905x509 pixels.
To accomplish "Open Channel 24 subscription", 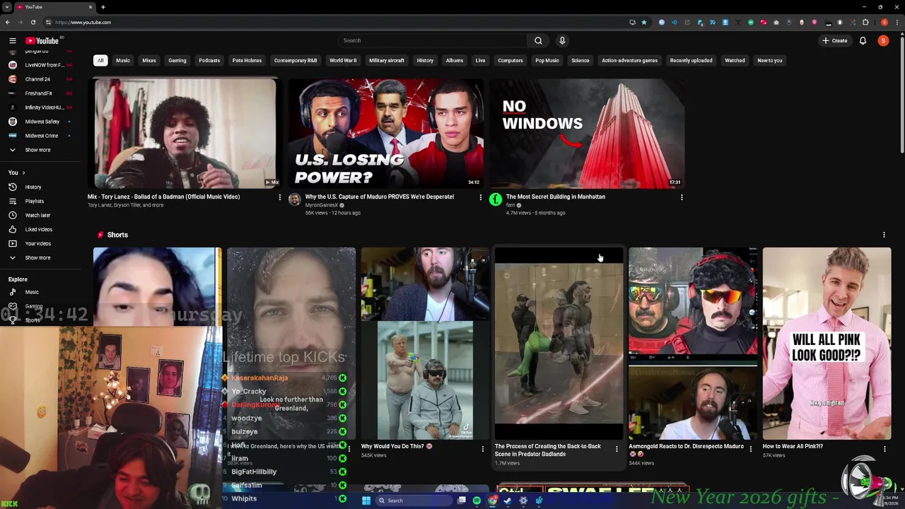I will point(39,79).
